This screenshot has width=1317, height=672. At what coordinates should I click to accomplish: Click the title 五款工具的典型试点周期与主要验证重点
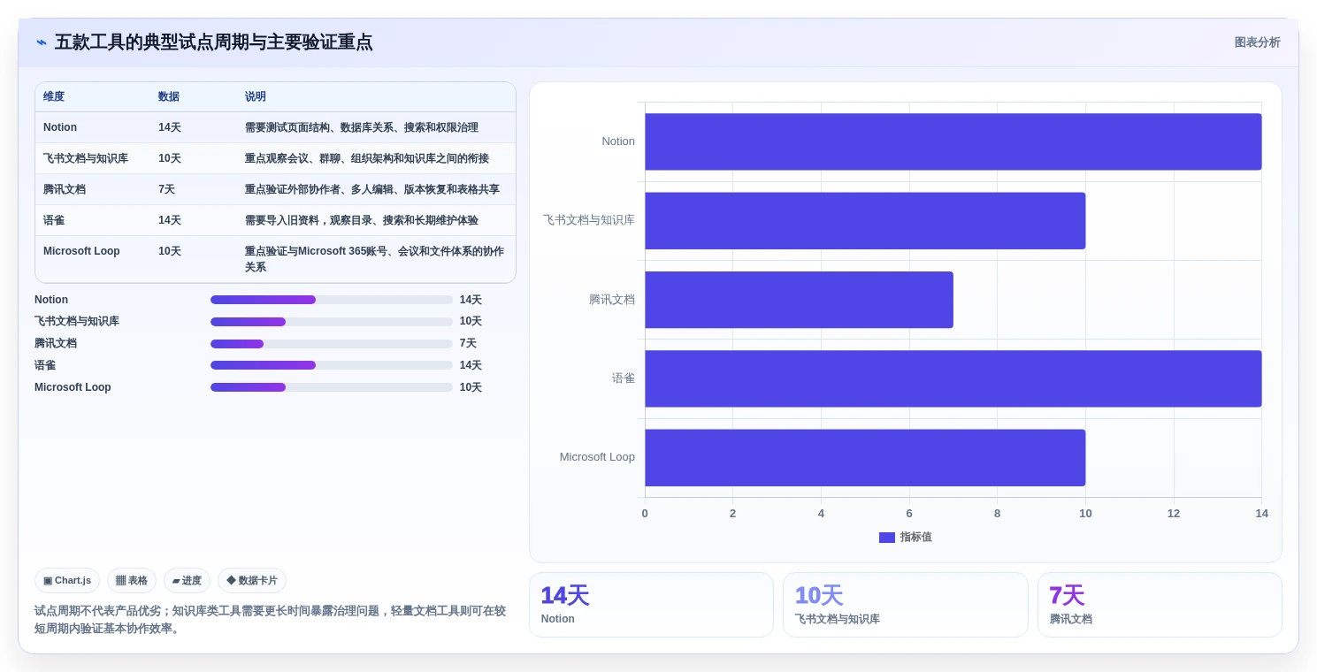coord(213,42)
